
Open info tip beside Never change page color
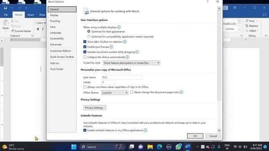(181, 92)
